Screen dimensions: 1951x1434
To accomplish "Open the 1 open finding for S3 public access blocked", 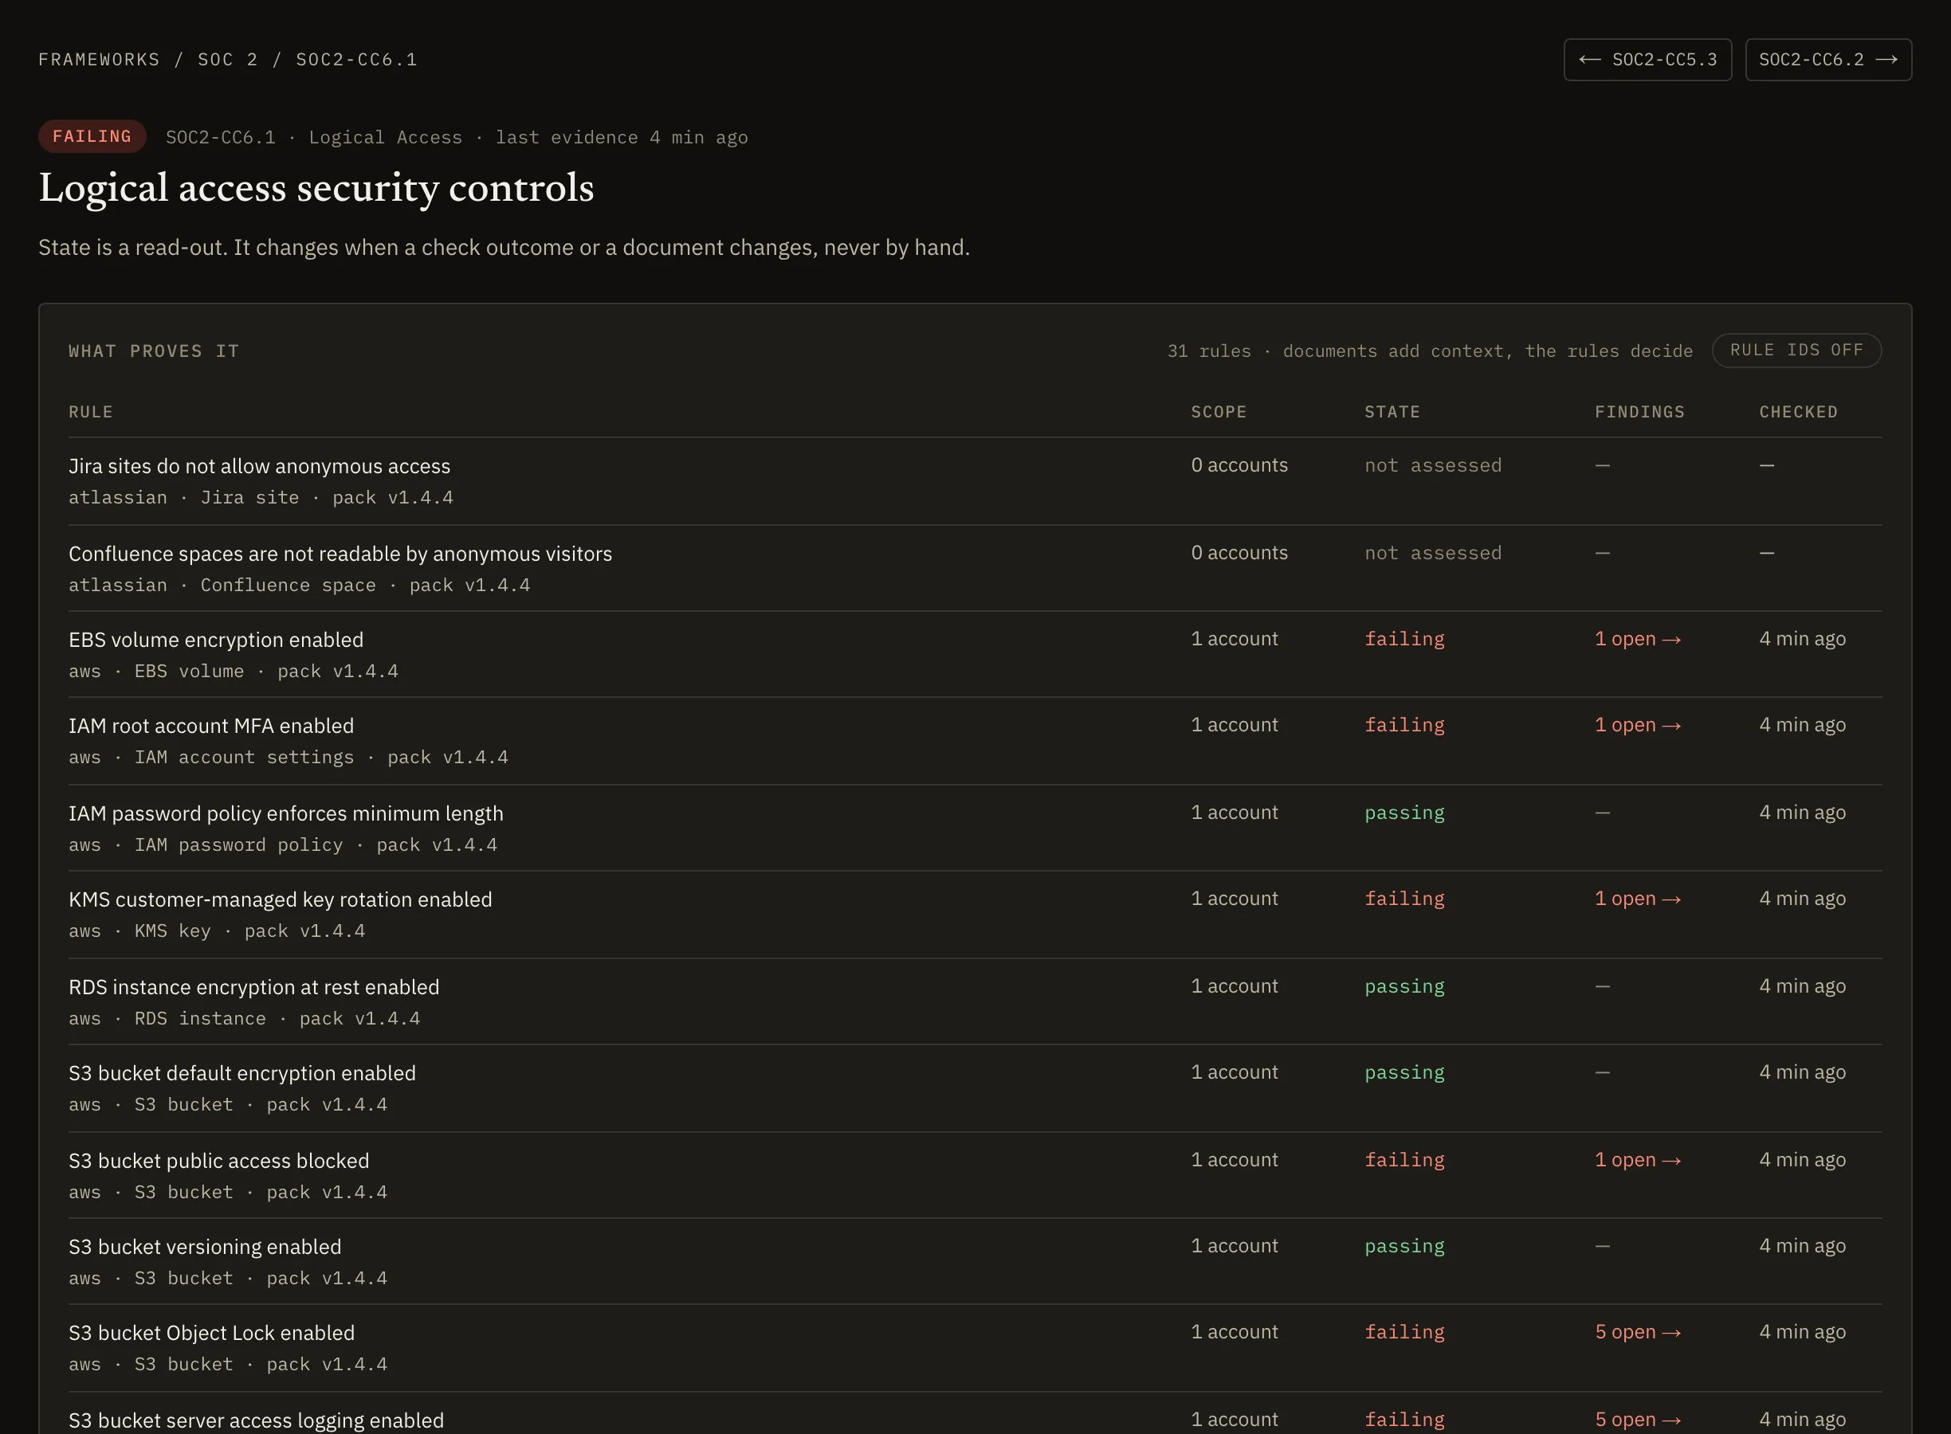I will click(1638, 1160).
